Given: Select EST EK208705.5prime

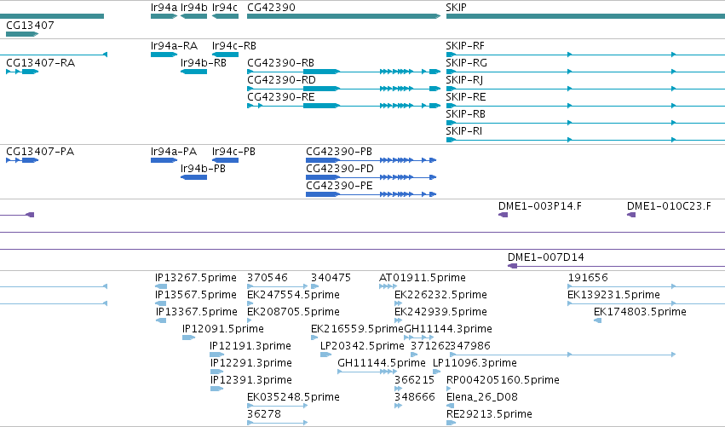Looking at the screenshot, I should [x=250, y=320].
